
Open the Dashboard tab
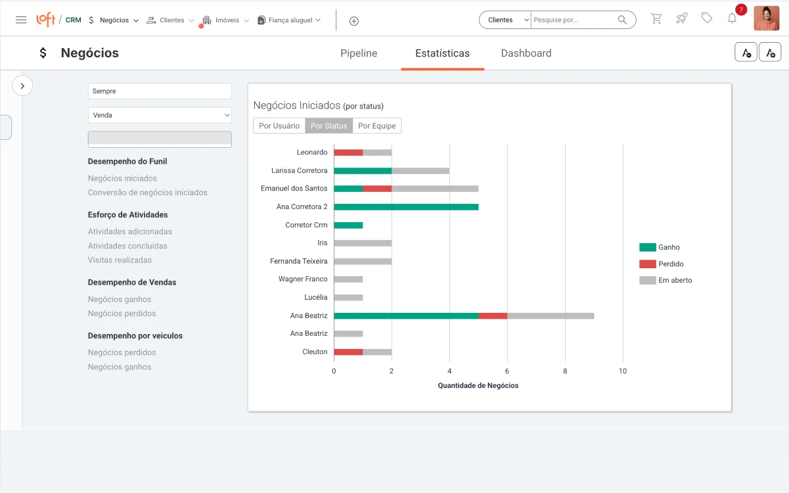(526, 53)
